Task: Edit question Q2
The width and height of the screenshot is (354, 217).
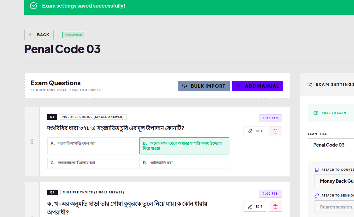Action: pyautogui.click(x=255, y=207)
